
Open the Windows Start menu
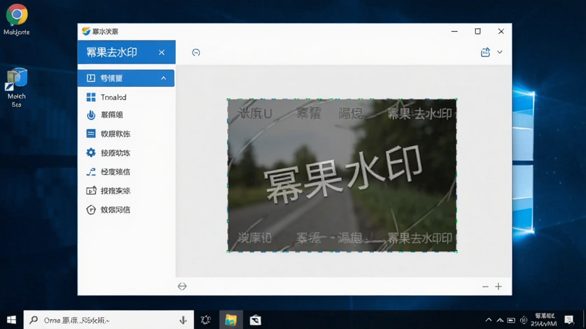point(11,320)
